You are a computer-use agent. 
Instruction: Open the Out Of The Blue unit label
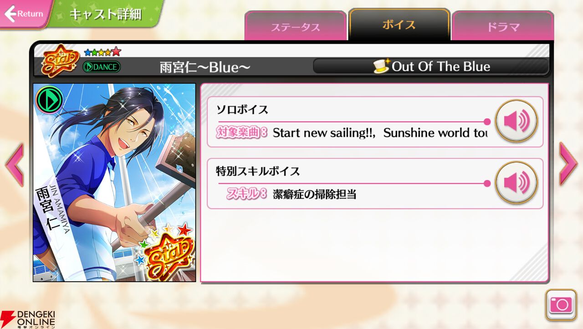[431, 67]
